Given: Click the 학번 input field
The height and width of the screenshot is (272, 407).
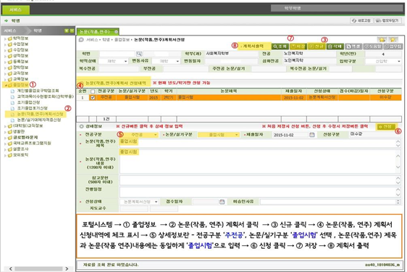Looking at the screenshot, I should click(117, 54).
